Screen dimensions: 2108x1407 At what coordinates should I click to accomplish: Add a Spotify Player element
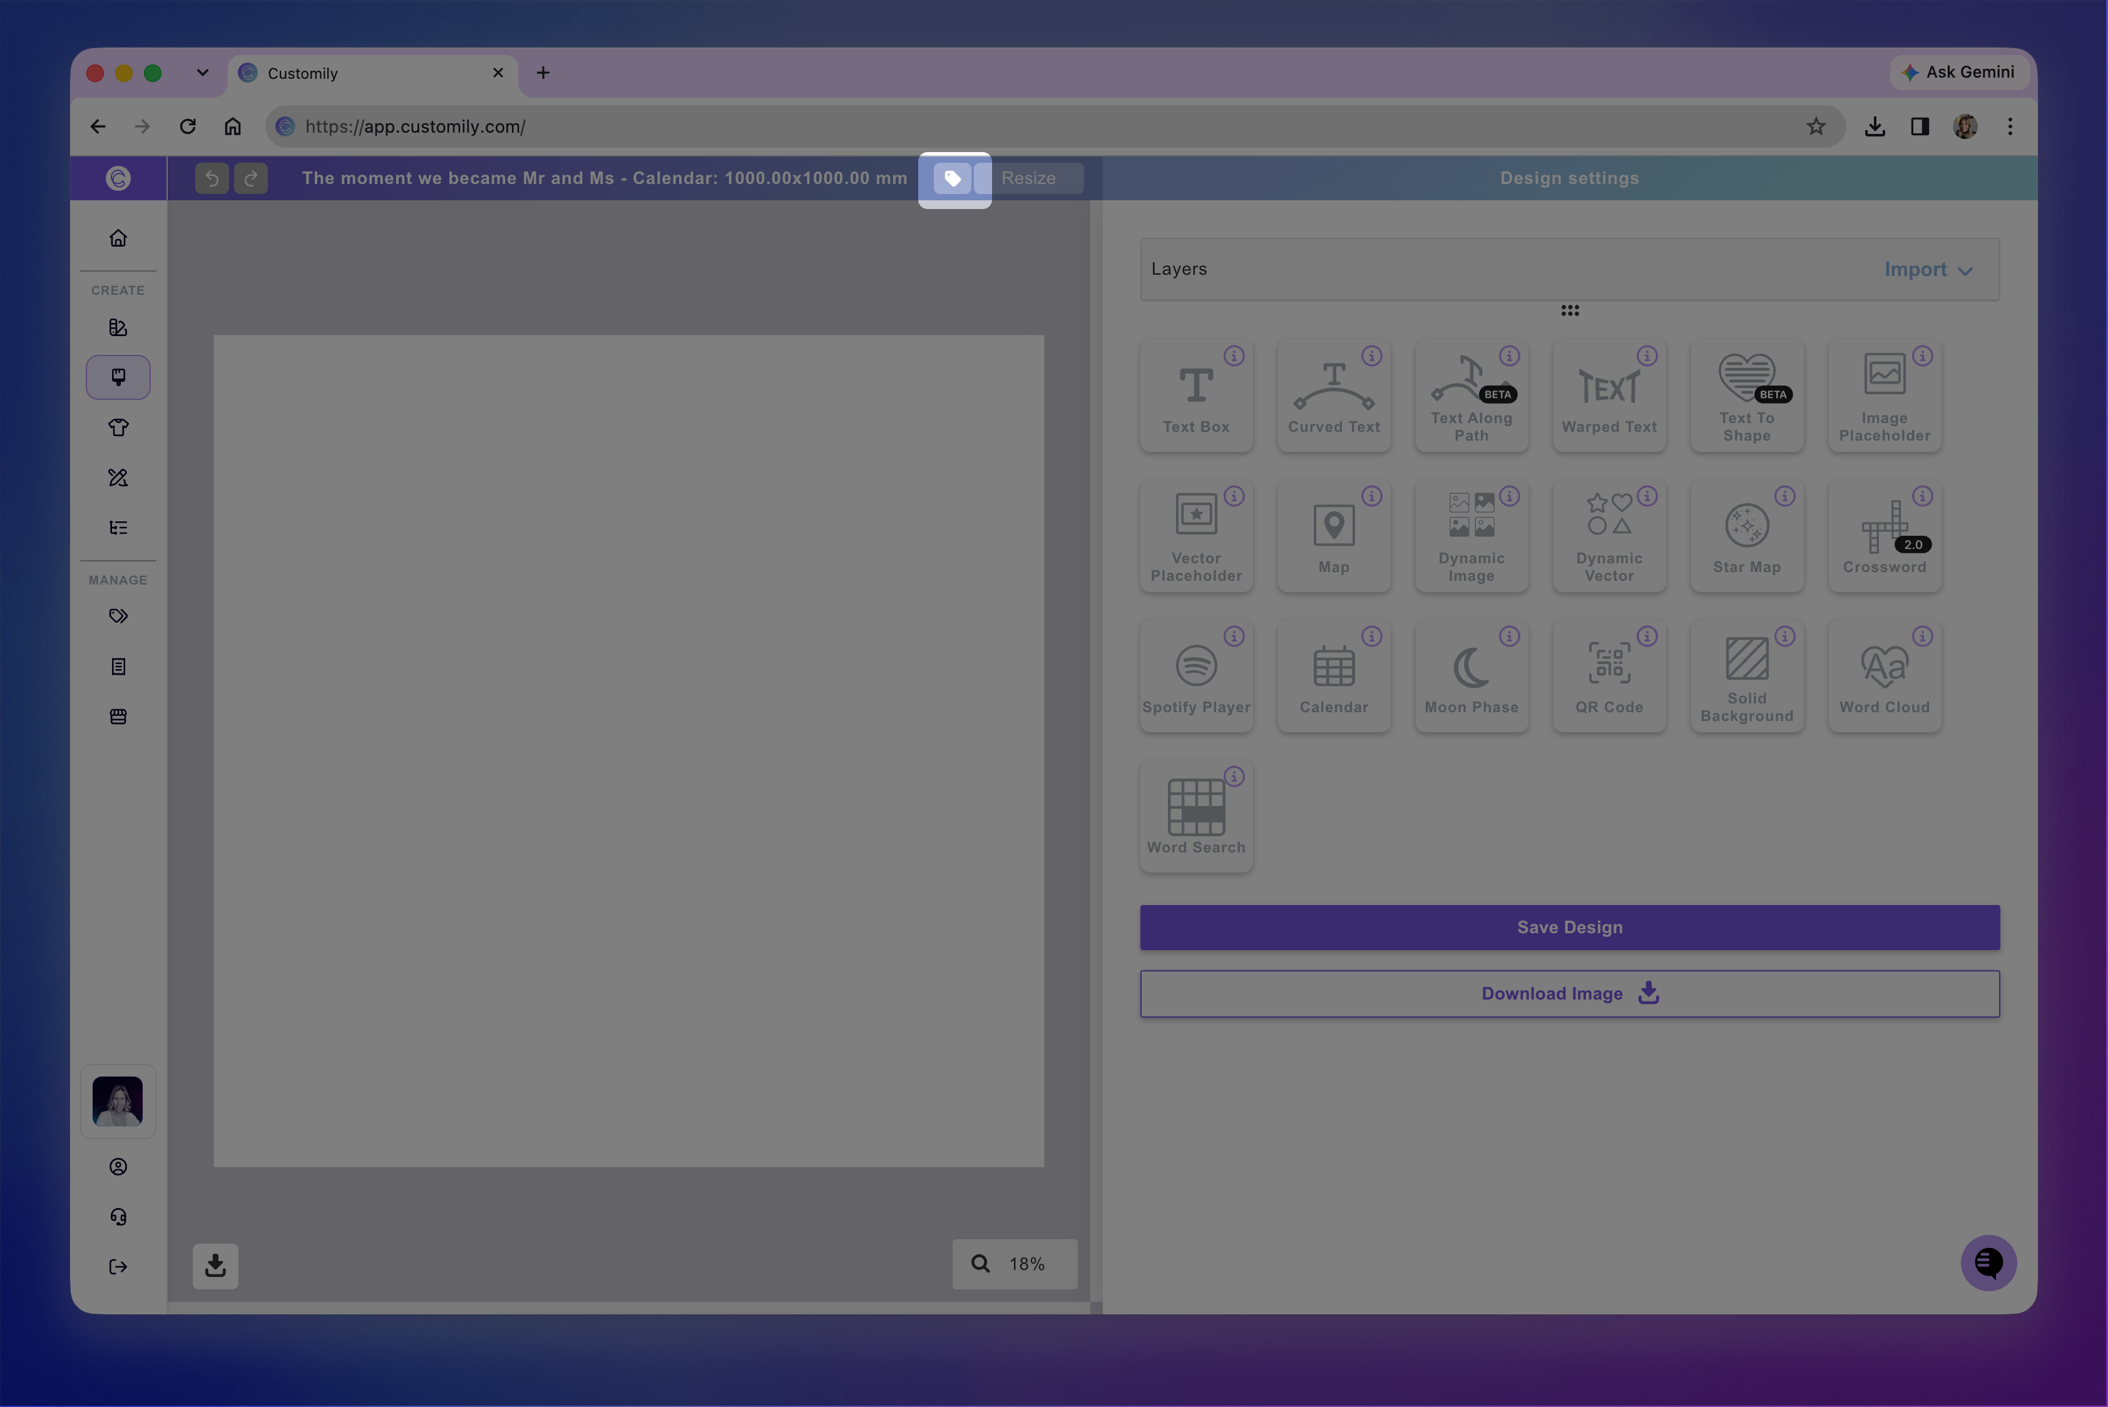(1196, 676)
